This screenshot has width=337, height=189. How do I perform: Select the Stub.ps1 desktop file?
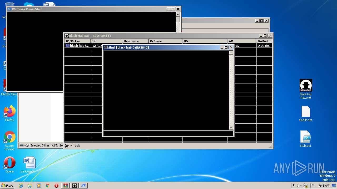pyautogui.click(x=306, y=139)
